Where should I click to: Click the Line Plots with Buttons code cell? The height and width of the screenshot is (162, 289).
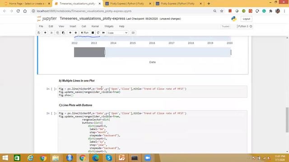click(153, 132)
